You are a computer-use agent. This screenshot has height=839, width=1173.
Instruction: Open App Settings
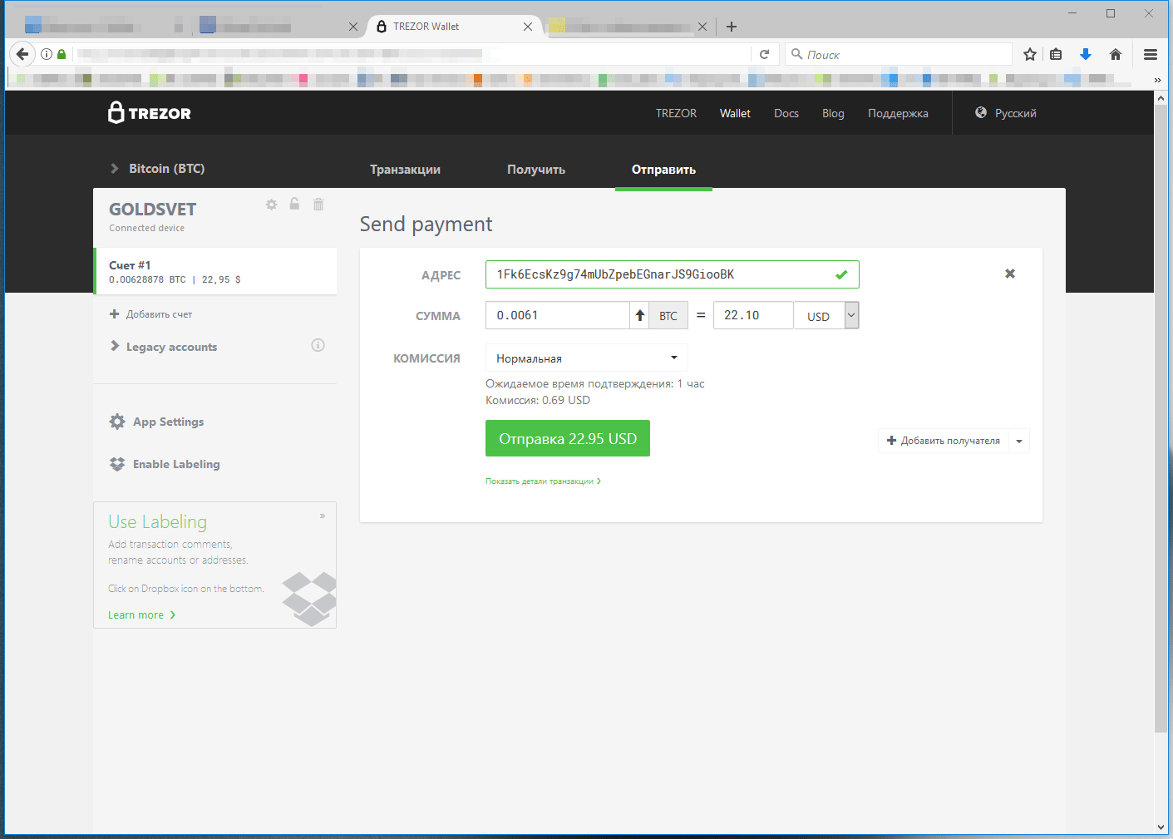point(168,422)
